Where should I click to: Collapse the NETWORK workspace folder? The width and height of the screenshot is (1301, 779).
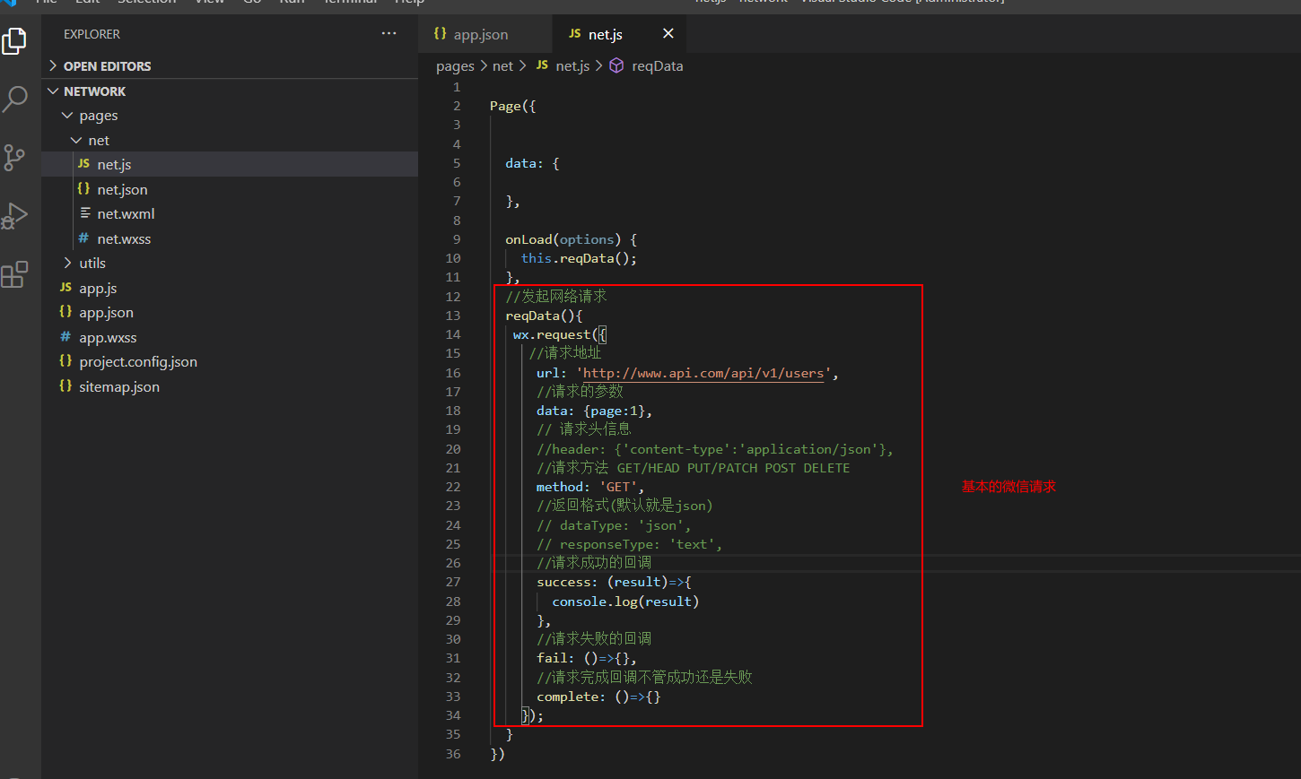click(x=230, y=91)
